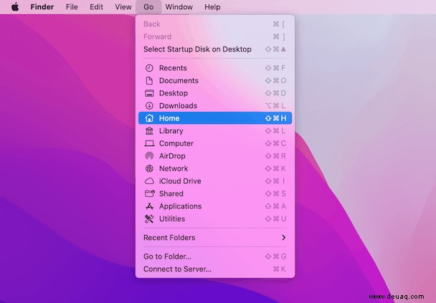Open the Window menu
436x303 pixels.
(179, 7)
